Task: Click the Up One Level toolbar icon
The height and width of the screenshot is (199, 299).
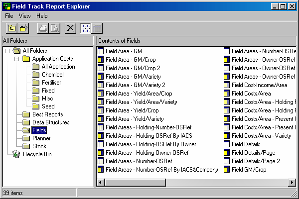Action: tap(11, 28)
